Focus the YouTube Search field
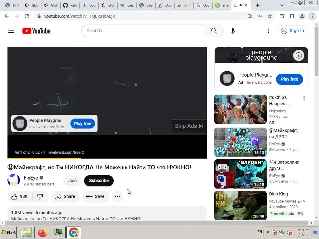Screen dimensions: 319x239 point(143,31)
